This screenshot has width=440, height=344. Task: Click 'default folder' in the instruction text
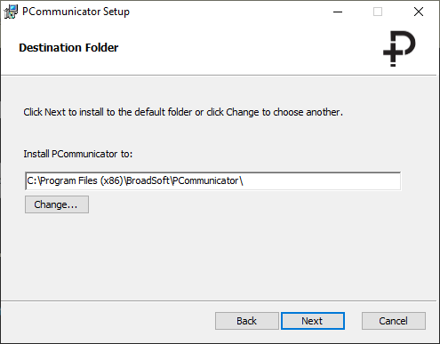click(164, 112)
